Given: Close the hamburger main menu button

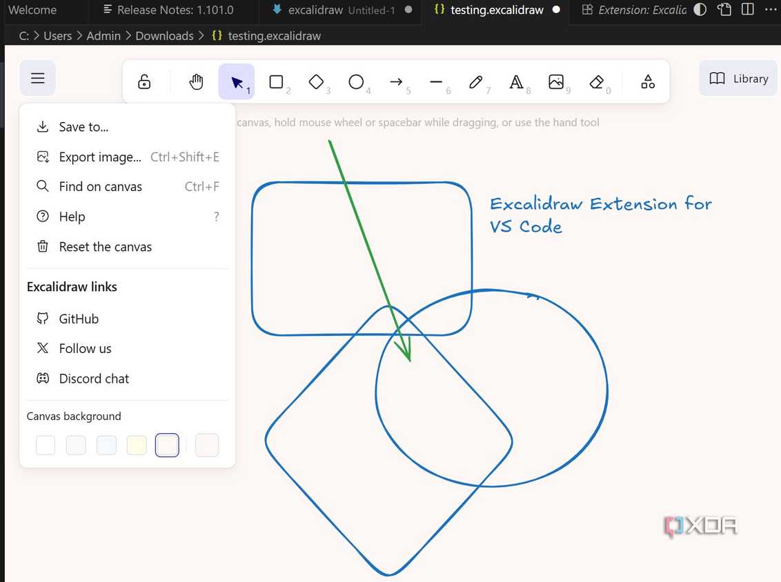Looking at the screenshot, I should click(37, 78).
